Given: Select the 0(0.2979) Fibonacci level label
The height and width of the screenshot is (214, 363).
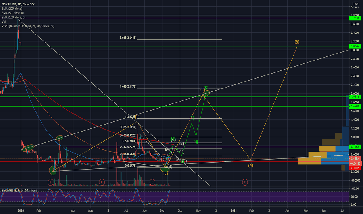Looking at the screenshot, I should click(x=130, y=166).
